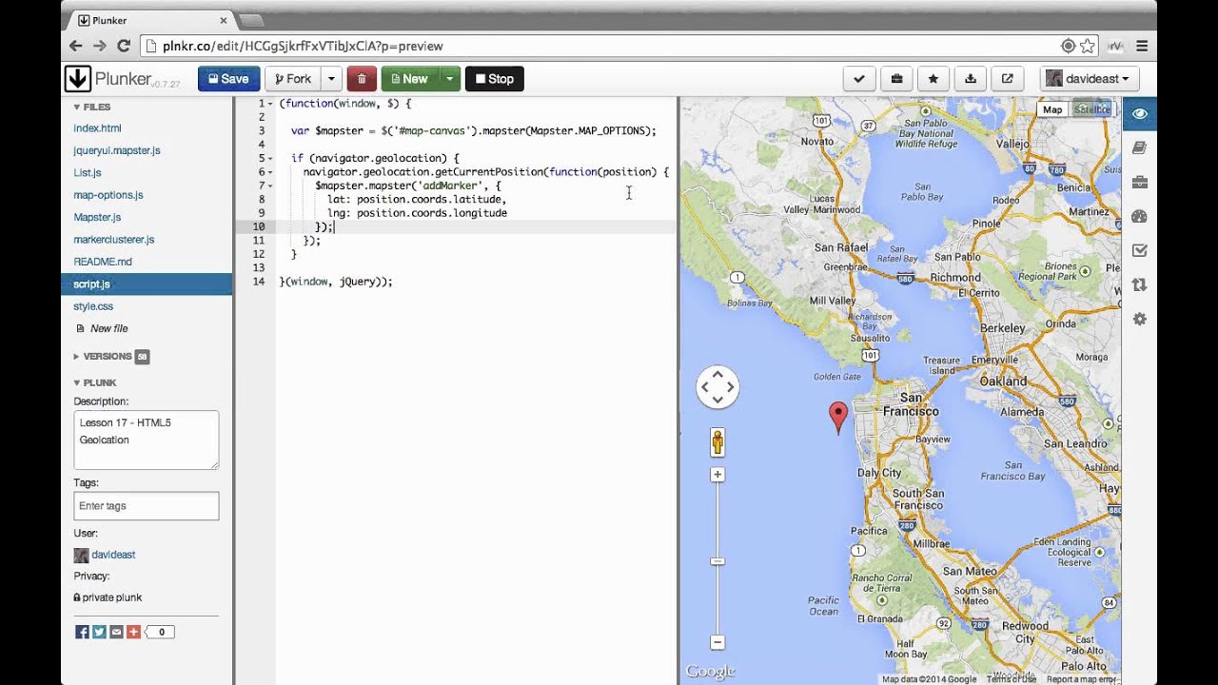Viewport: 1218px width, 685px height.
Task: Close the Plunker browser tab
Action: (x=225, y=20)
